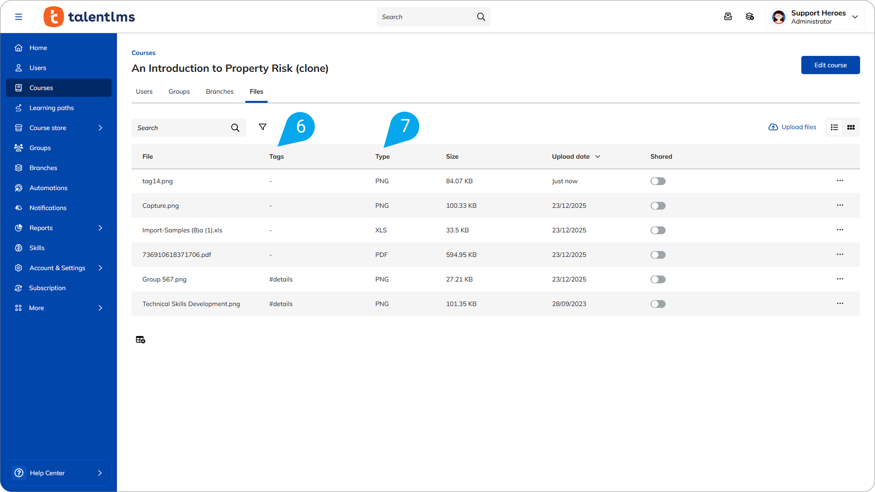
Task: Click the mass actions table icon
Action: pyautogui.click(x=140, y=339)
